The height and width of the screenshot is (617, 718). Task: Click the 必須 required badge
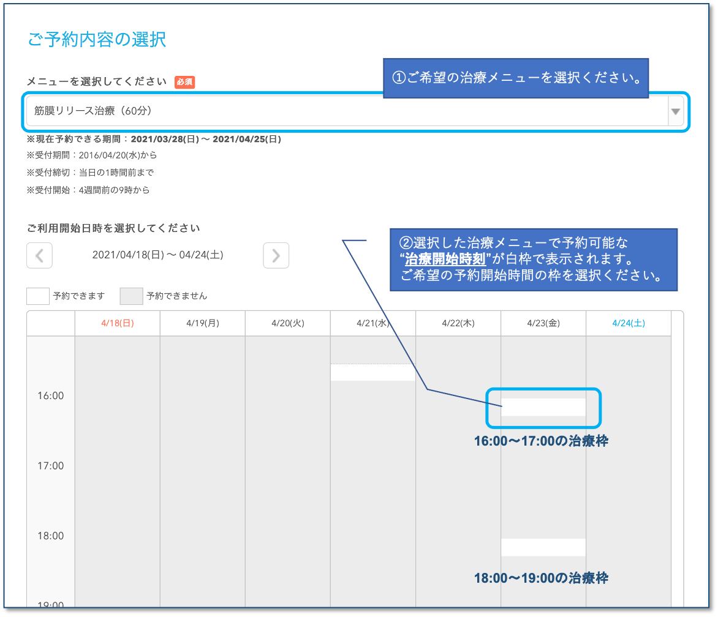coord(184,82)
